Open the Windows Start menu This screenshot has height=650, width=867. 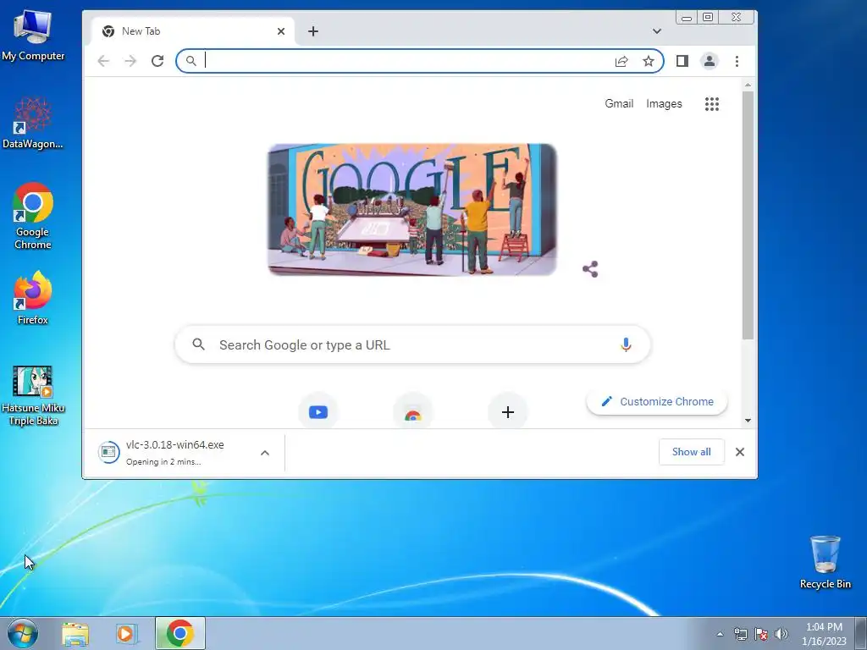23,633
